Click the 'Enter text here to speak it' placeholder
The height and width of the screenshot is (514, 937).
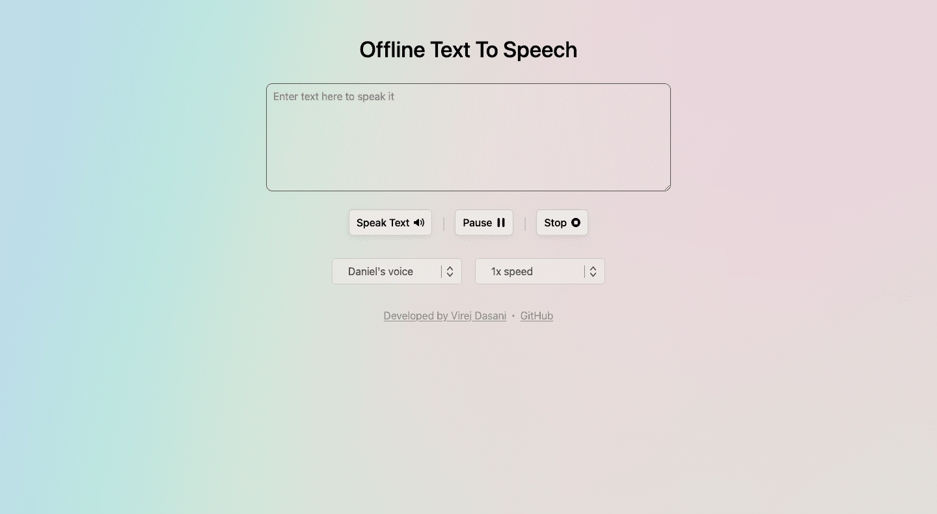point(334,96)
